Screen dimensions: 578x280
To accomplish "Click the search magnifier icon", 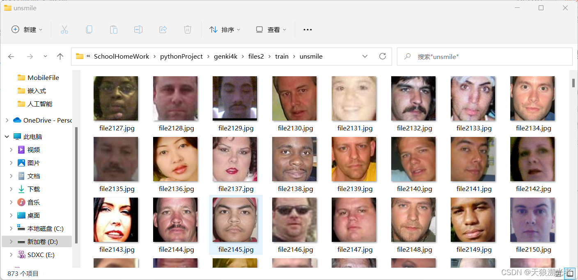I will click(408, 57).
